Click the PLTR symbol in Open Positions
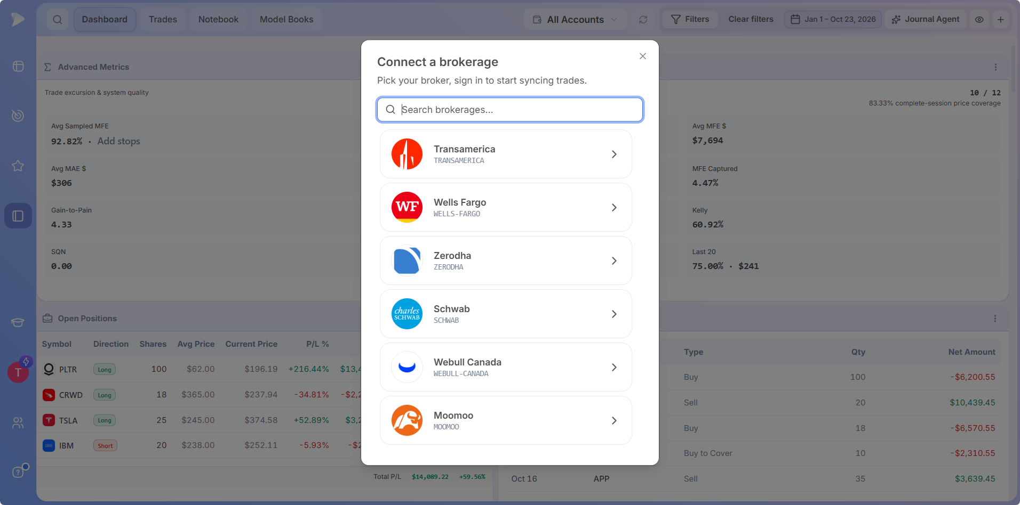Viewport: 1020px width, 505px height. tap(68, 369)
